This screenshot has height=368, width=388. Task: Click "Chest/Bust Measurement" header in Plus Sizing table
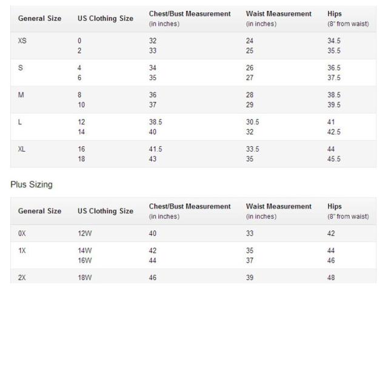click(190, 207)
